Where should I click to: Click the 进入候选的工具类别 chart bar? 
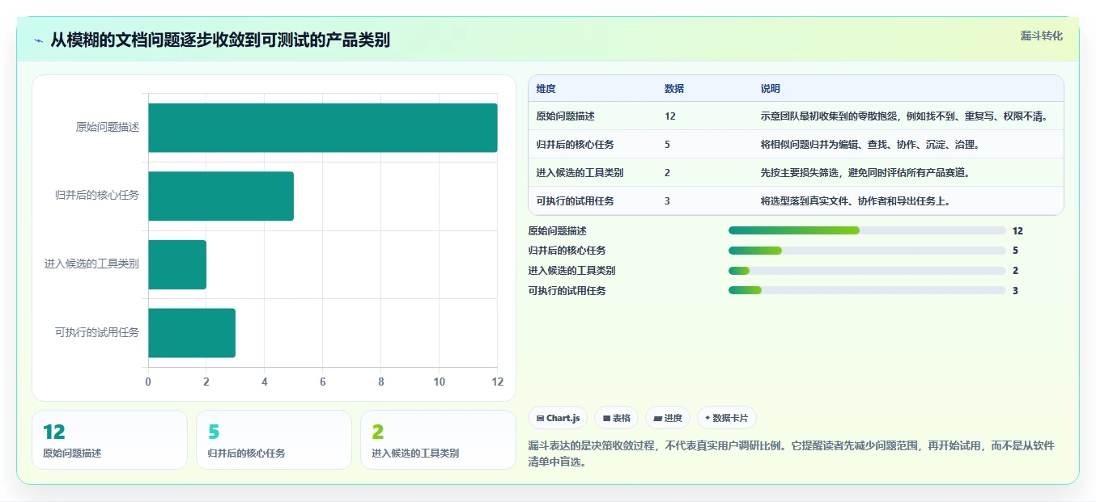176,264
